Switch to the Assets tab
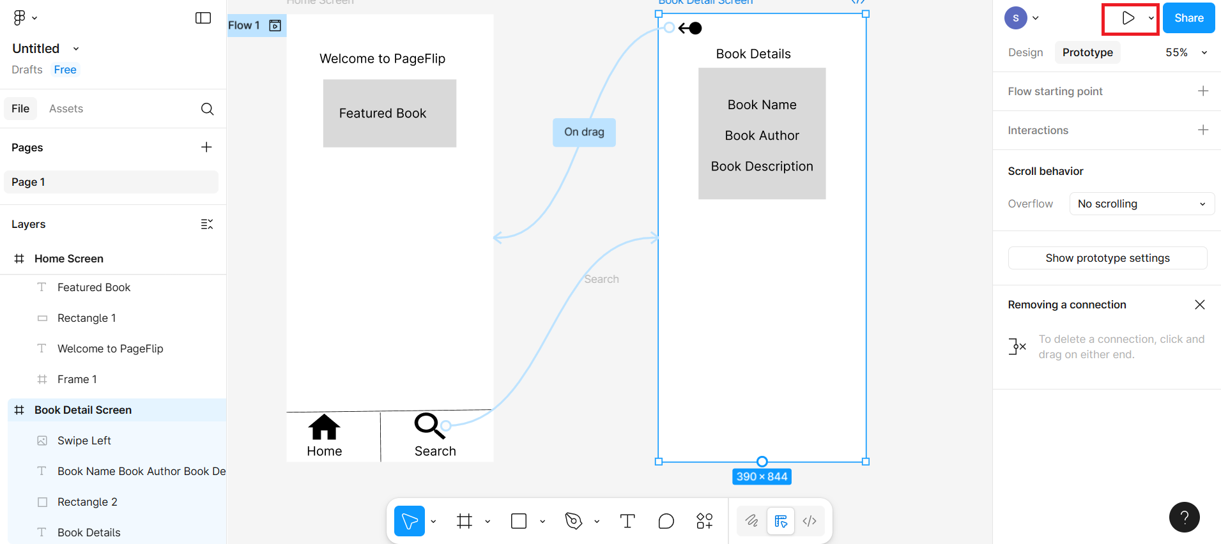Screen dimensions: 1221x544 pyautogui.click(x=66, y=109)
